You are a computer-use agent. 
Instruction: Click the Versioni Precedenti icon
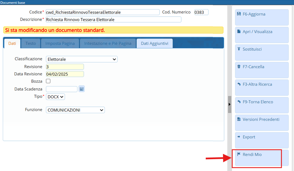pyautogui.click(x=239, y=120)
